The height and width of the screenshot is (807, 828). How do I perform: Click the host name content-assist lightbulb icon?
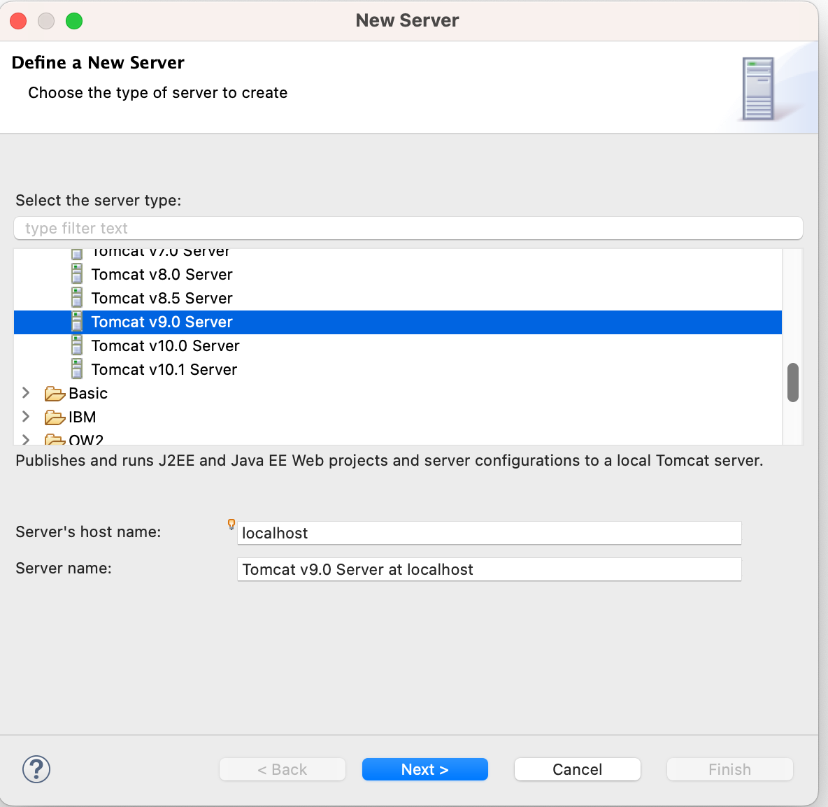231,524
